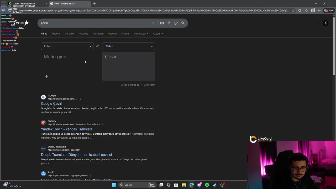The height and width of the screenshot is (189, 336).
Task: Open the browser profile avatar
Action: 313,10
